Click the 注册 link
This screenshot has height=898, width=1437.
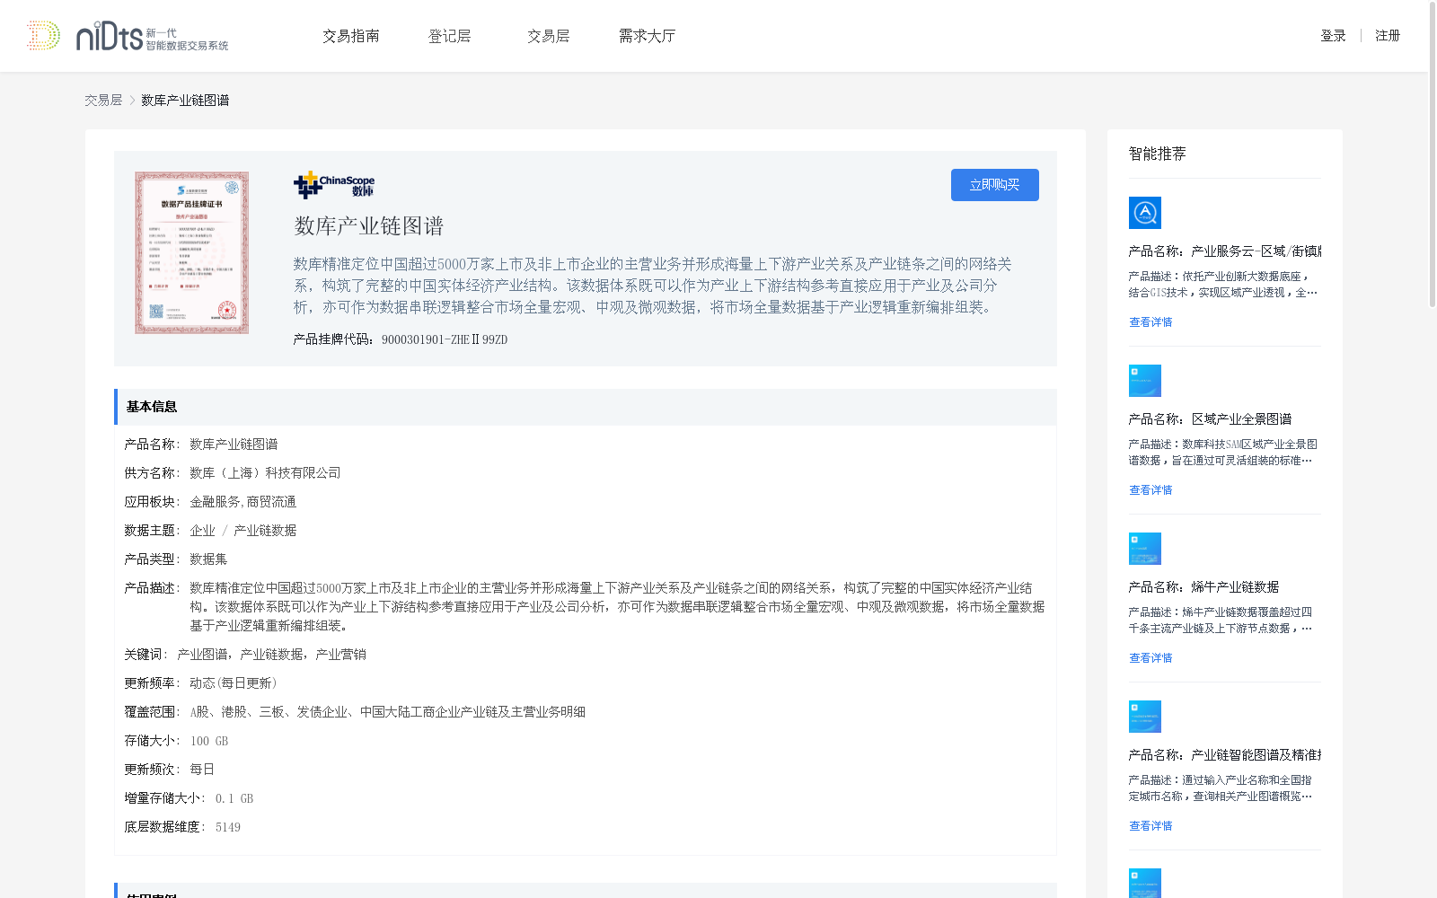pyautogui.click(x=1388, y=36)
